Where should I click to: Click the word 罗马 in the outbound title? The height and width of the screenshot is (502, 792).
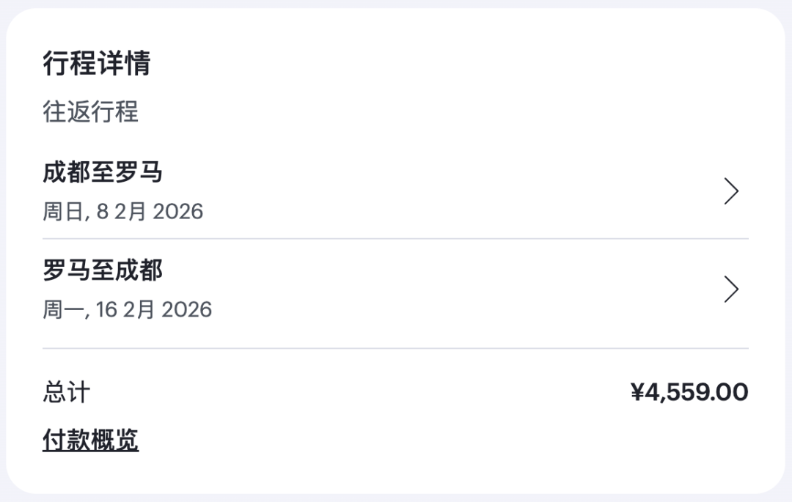tap(139, 173)
